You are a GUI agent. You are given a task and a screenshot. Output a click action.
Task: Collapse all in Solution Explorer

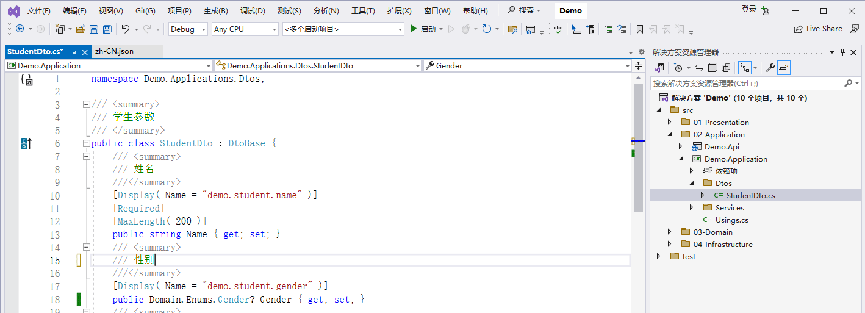coord(713,68)
